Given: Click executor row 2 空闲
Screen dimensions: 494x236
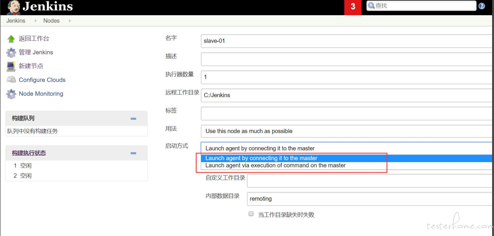Looking at the screenshot, I should pyautogui.click(x=23, y=176).
